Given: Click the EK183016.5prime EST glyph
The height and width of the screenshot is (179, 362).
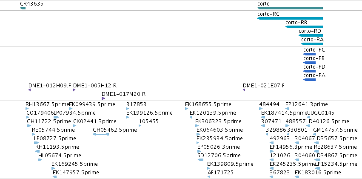Looking at the screenshot, I should click(x=296, y=177).
